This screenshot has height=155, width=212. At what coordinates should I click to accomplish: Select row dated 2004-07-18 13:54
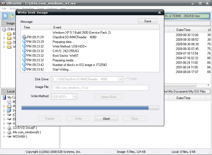(x=187, y=53)
